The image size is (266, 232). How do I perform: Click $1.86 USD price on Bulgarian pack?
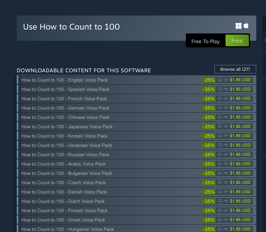[x=240, y=173]
